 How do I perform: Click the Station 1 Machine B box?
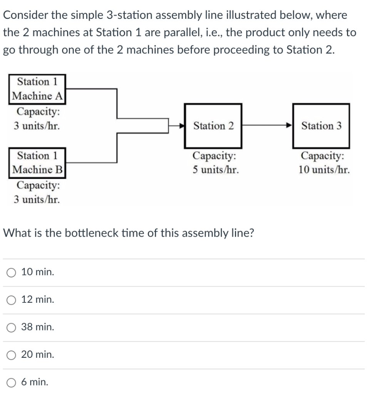(x=37, y=163)
